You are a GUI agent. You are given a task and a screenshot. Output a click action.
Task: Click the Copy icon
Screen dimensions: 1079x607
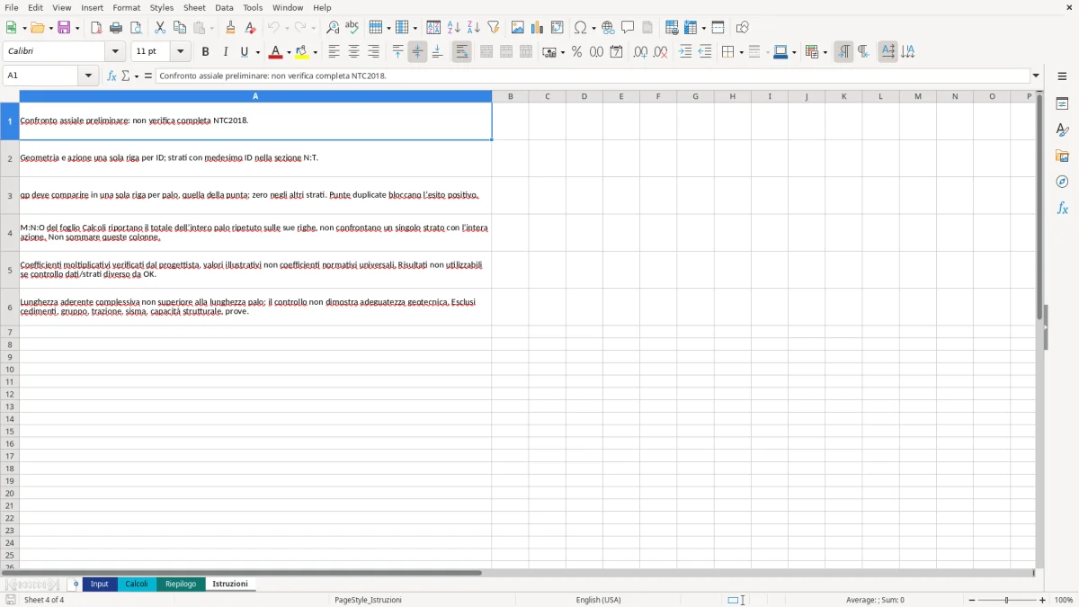pos(180,28)
